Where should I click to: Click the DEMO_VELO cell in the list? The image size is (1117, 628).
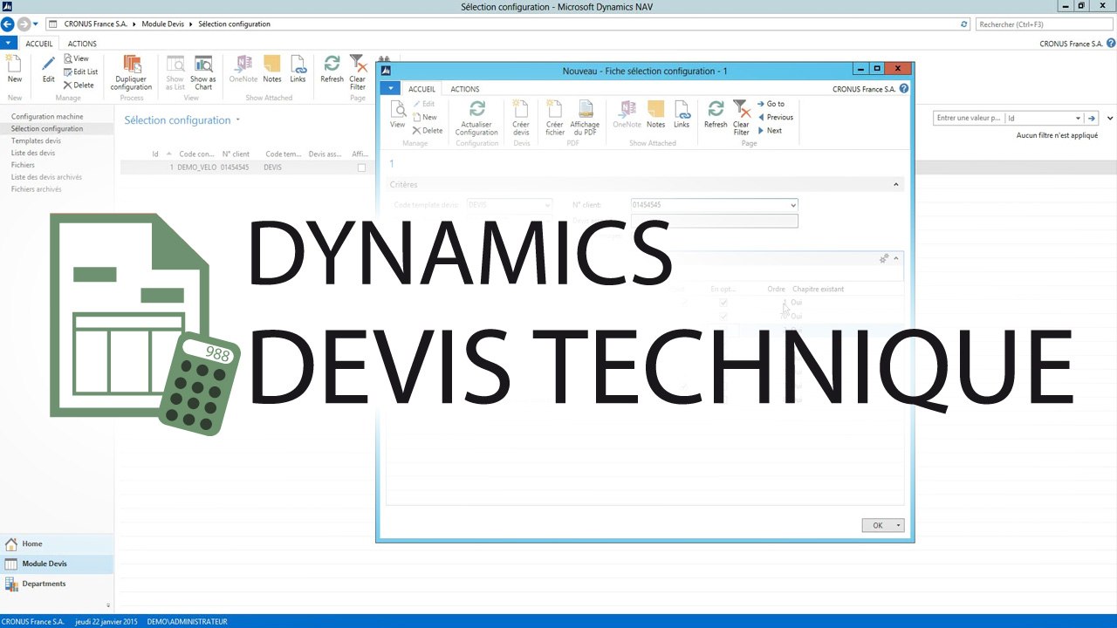[x=196, y=167]
